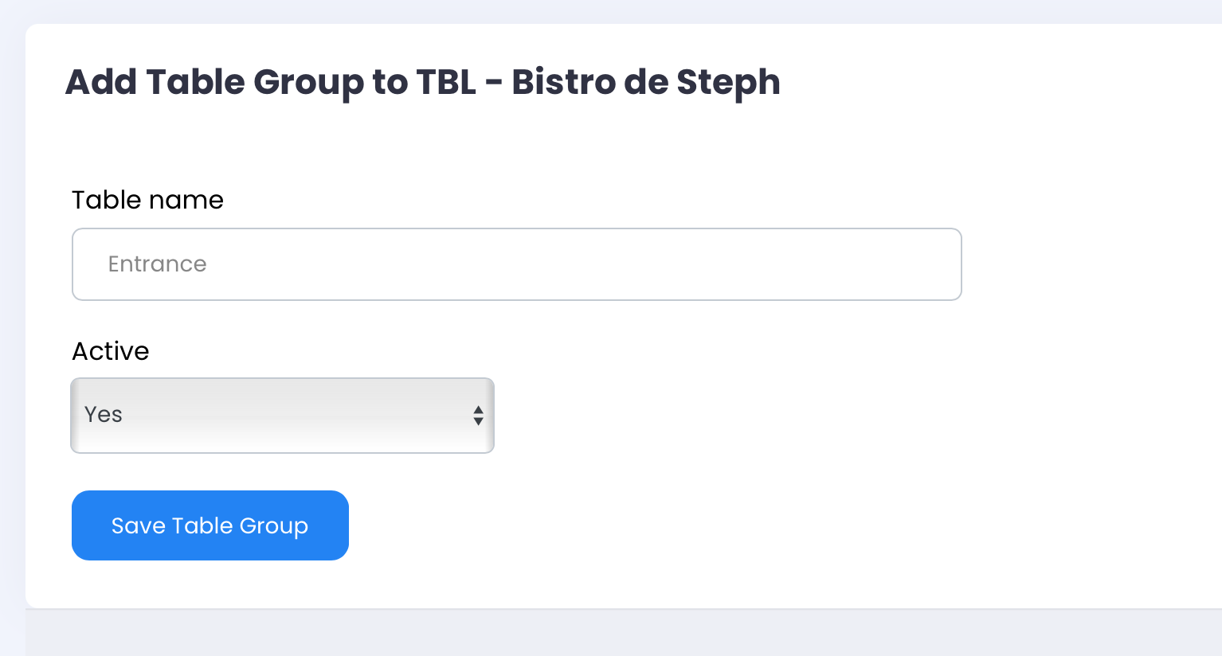The width and height of the screenshot is (1222, 656).
Task: Click the Table name input field
Action: pyautogui.click(x=516, y=264)
